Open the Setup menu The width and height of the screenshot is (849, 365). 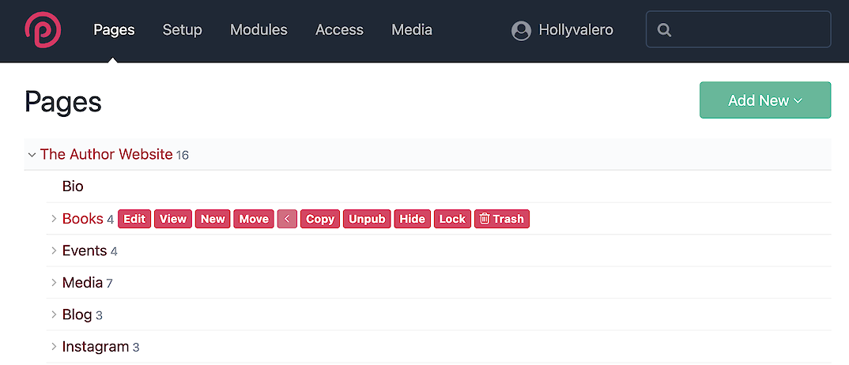point(182,30)
